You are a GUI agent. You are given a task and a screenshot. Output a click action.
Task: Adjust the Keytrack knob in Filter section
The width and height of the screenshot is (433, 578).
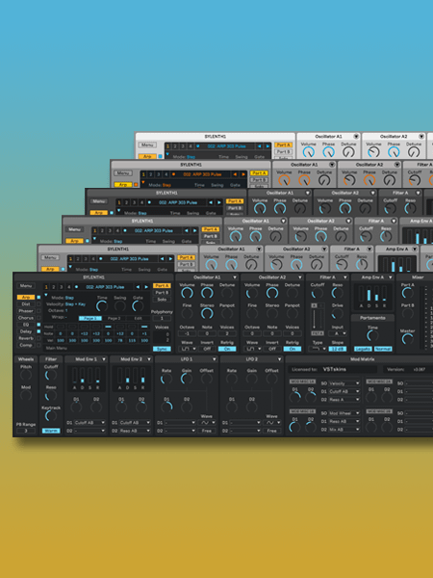coord(51,416)
